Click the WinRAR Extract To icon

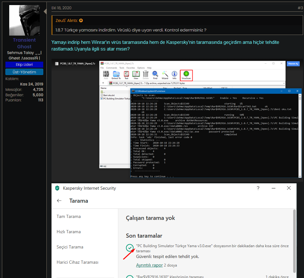point(116,75)
